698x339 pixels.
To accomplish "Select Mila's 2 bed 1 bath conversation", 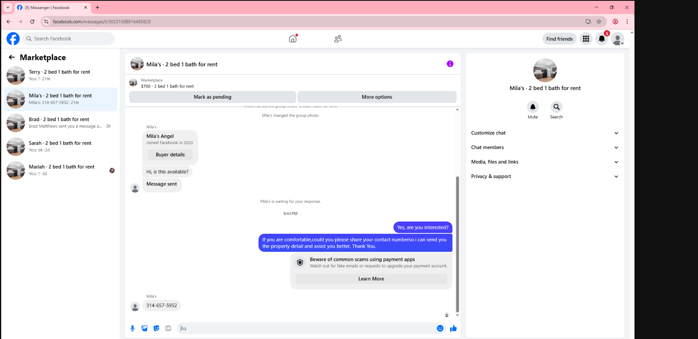I will point(61,99).
